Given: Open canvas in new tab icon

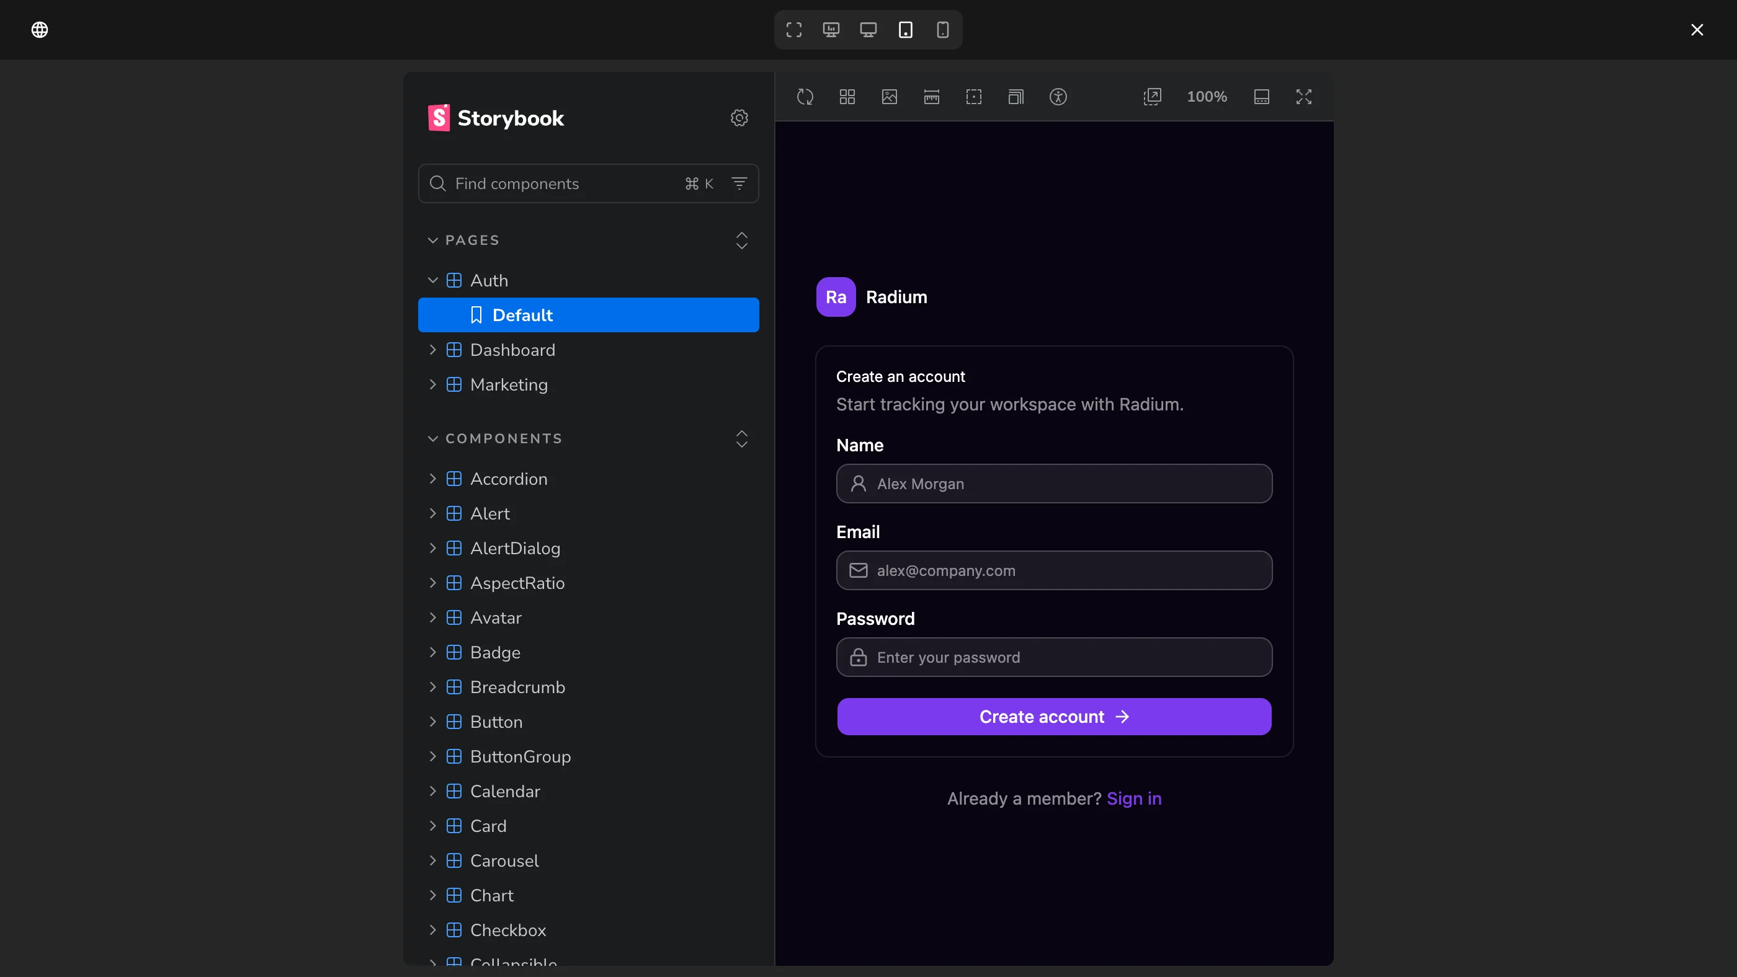Looking at the screenshot, I should click(1153, 97).
